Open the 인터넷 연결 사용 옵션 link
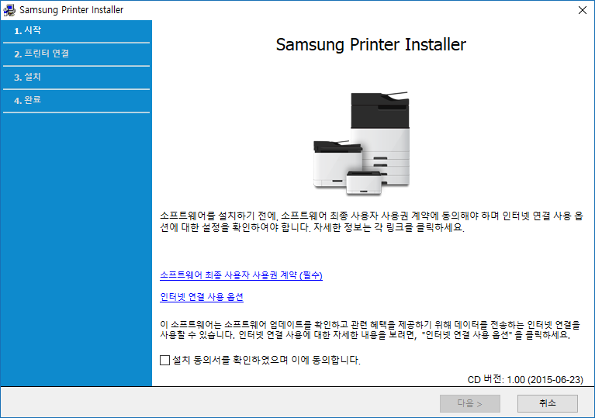Viewport: 595px width, 418px height. tap(202, 296)
